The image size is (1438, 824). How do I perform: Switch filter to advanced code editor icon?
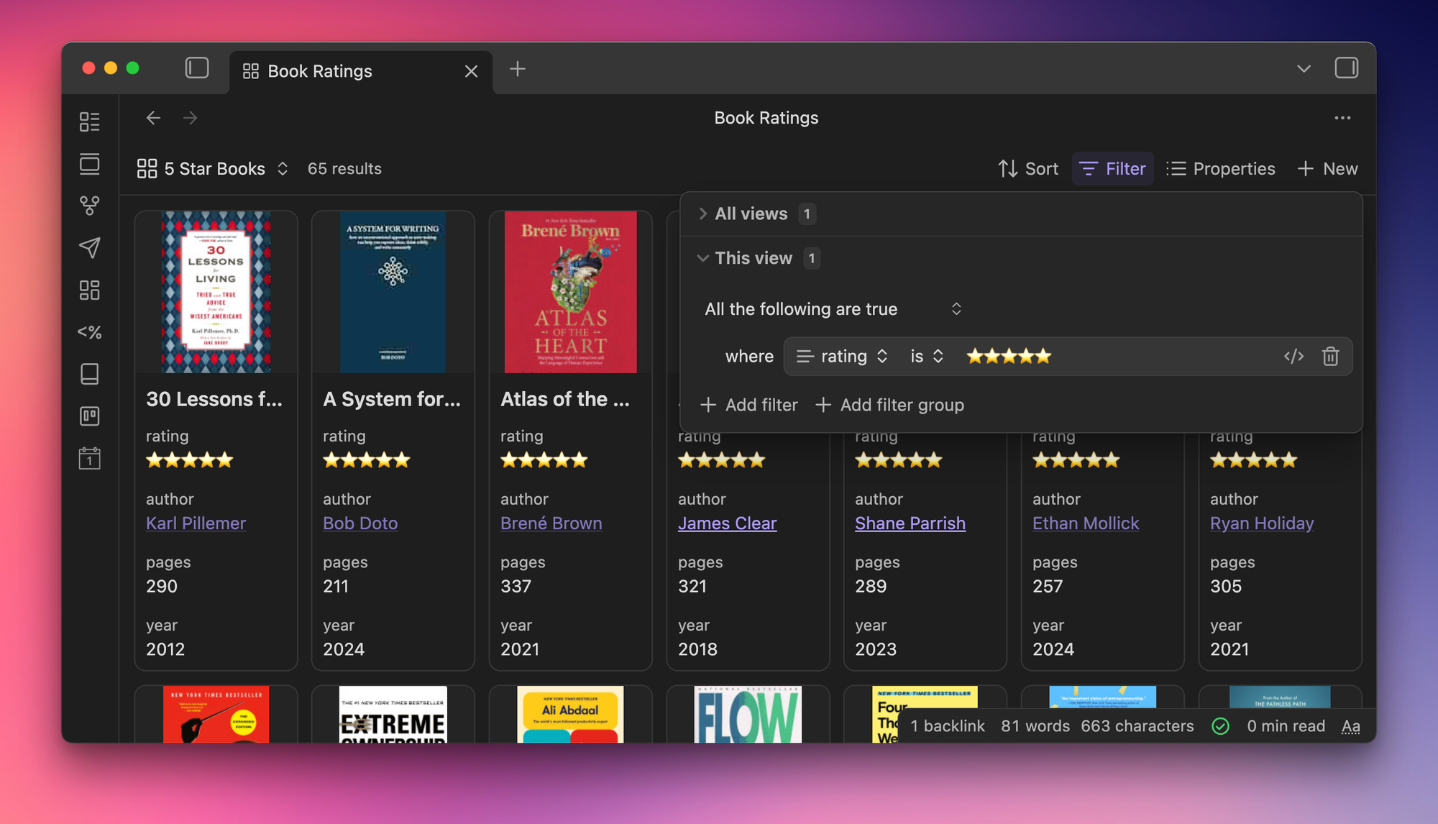[x=1293, y=357]
